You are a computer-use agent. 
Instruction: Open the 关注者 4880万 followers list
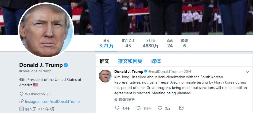click(150, 43)
